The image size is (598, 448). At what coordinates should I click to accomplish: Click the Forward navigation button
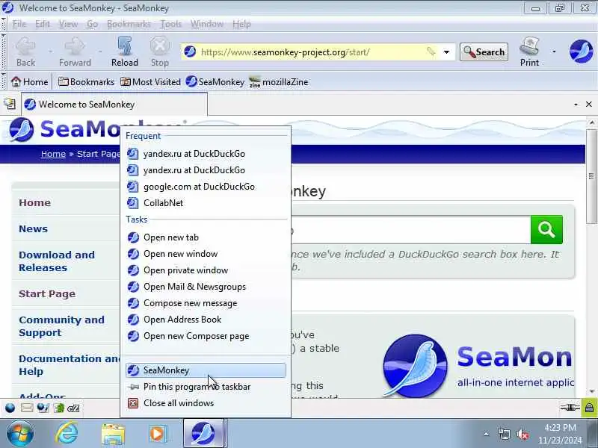tap(75, 52)
